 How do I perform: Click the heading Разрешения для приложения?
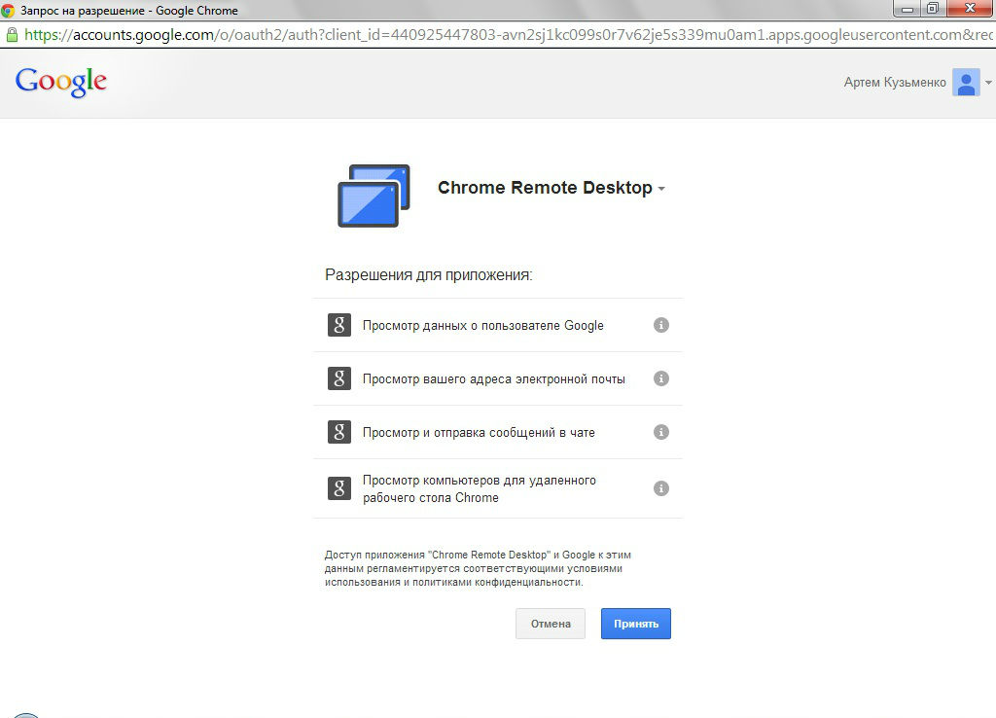[x=429, y=274]
